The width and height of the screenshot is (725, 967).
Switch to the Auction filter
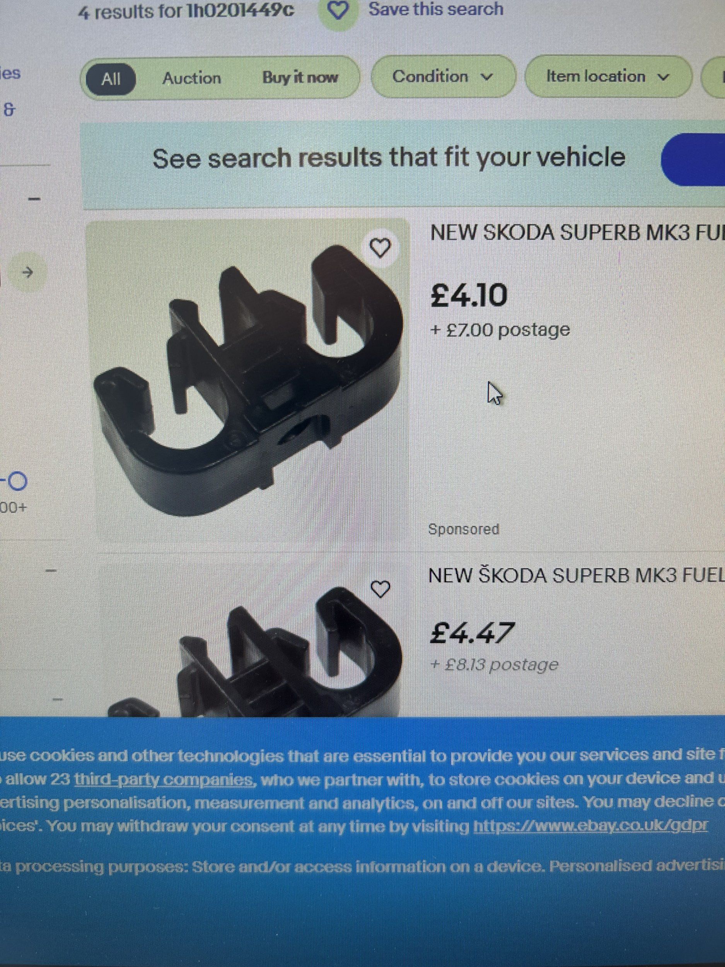(x=192, y=79)
